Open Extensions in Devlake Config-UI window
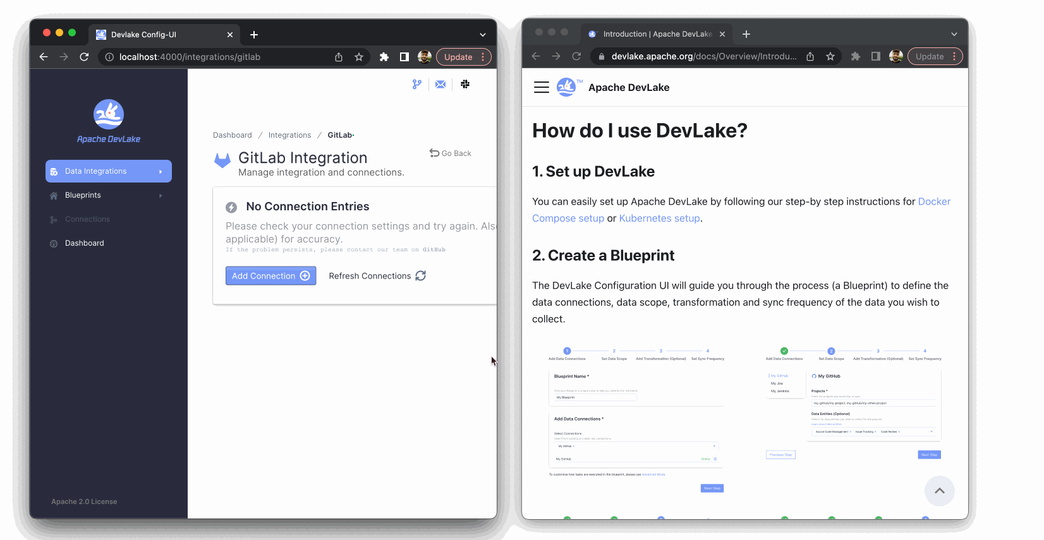 384,57
